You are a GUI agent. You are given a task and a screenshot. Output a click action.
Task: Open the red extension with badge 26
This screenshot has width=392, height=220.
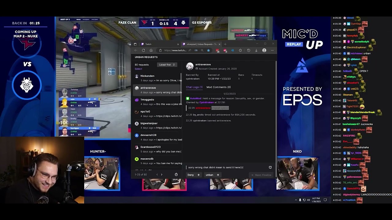[217, 50]
